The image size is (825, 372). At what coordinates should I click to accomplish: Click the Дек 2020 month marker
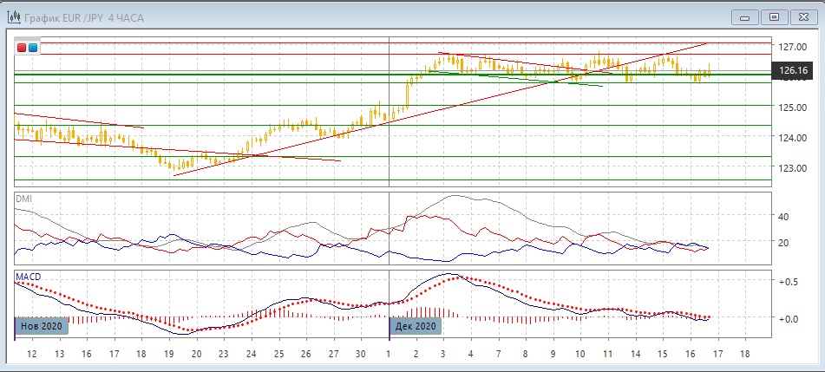(x=415, y=326)
